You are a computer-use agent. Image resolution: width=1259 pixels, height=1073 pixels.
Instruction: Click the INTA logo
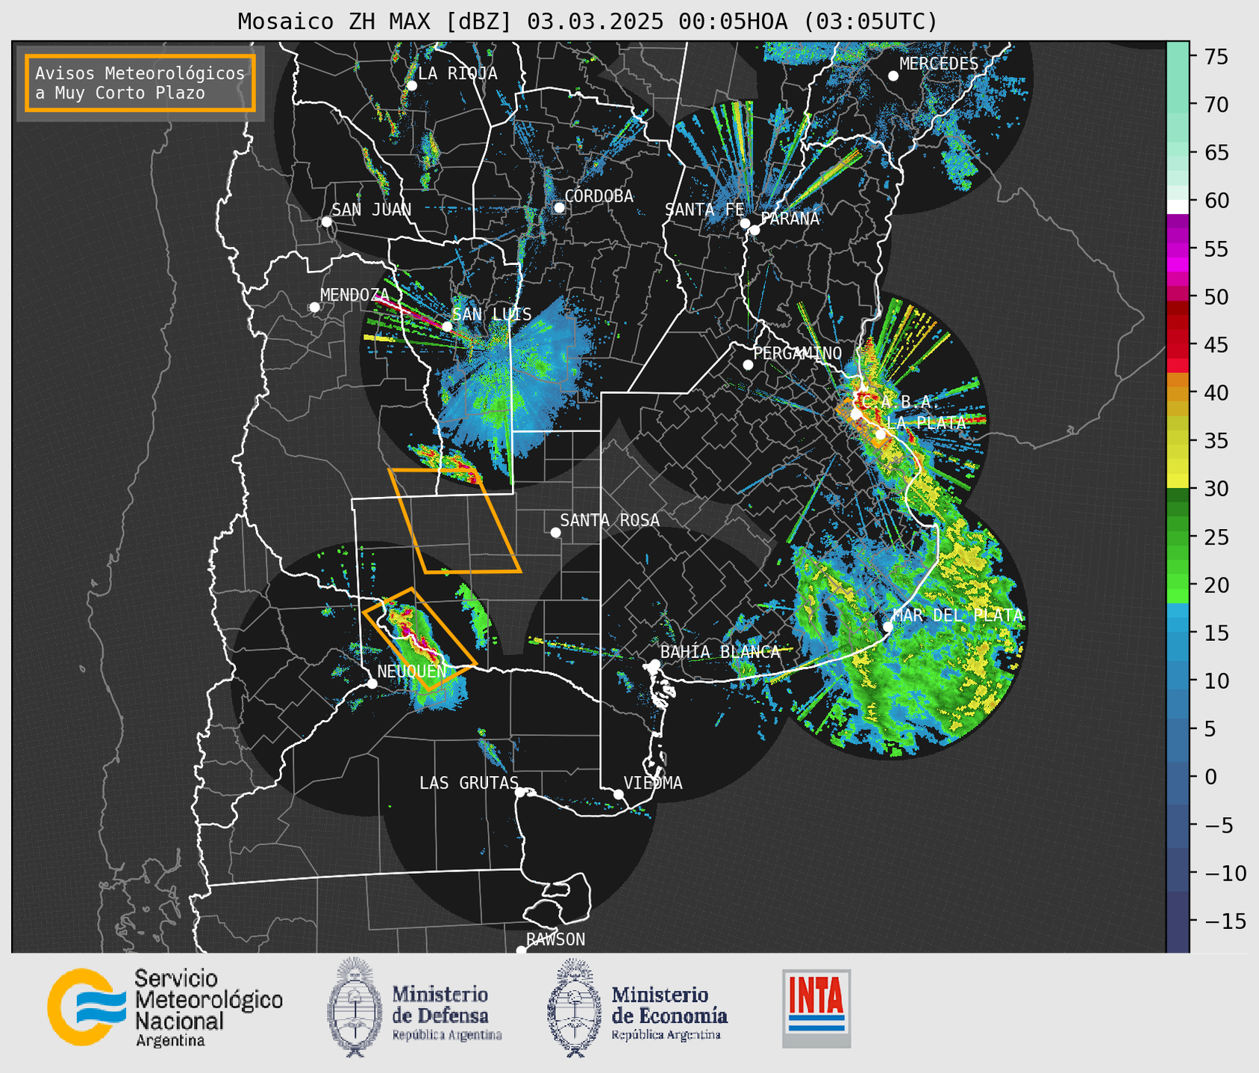tap(816, 1008)
